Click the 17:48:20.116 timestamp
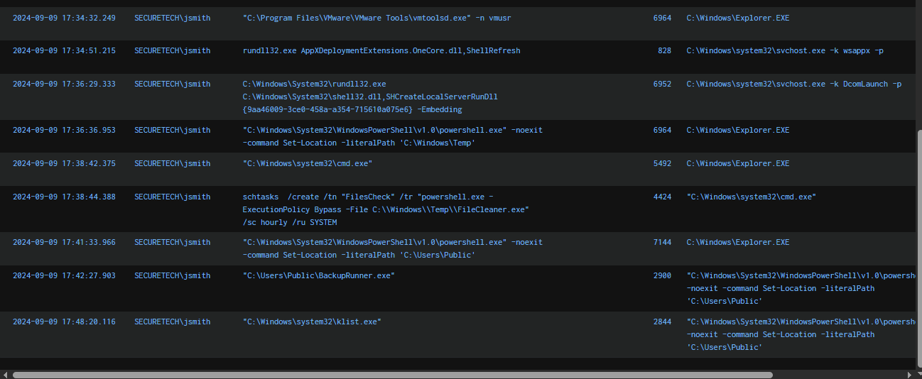922x379 pixels. 64,322
